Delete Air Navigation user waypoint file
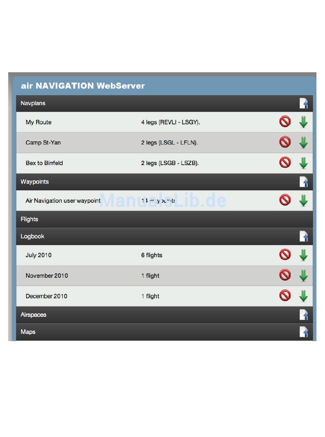The width and height of the screenshot is (325, 437). pyautogui.click(x=285, y=200)
